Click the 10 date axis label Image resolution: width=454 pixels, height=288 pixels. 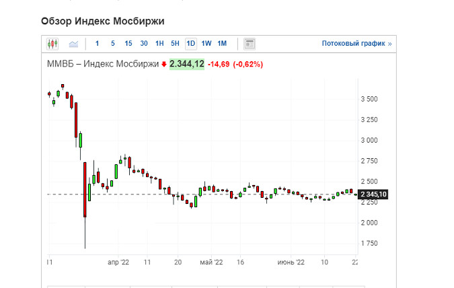tap(325, 262)
